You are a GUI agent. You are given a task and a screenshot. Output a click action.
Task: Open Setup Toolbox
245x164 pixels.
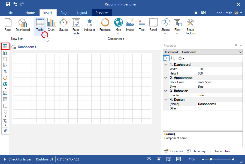190,26
